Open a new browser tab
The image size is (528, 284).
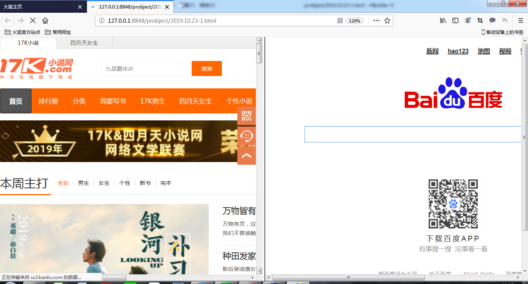point(180,6)
